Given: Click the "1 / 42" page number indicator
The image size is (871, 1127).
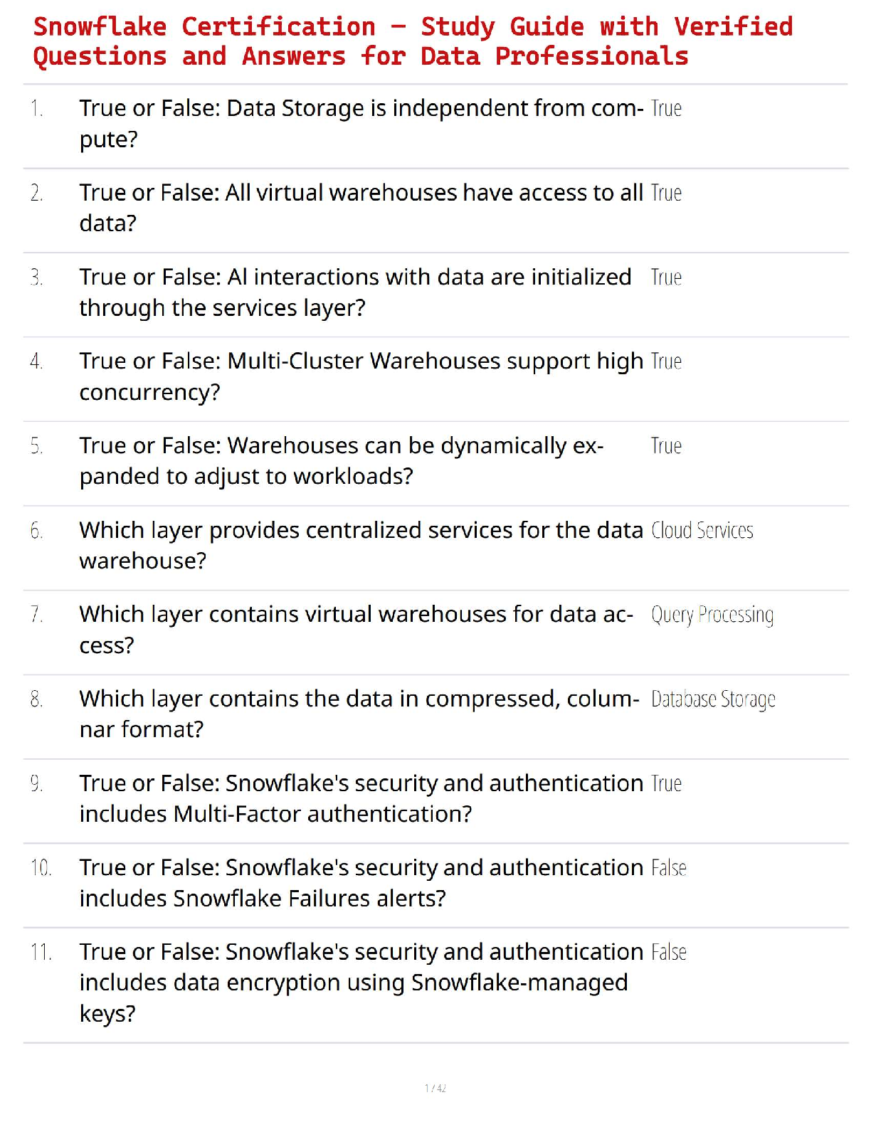Looking at the screenshot, I should 435,1088.
